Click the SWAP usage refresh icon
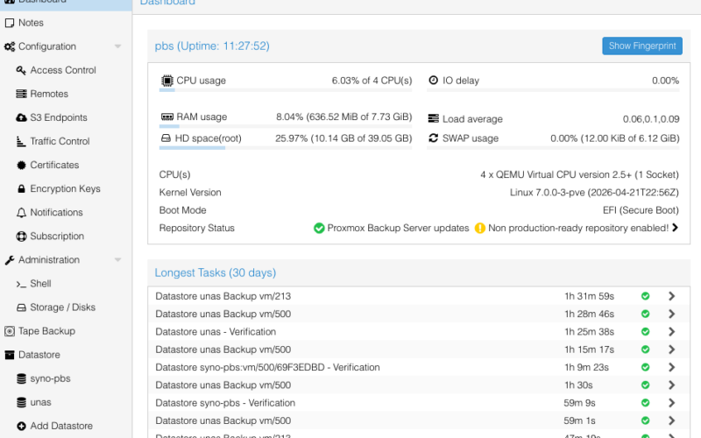 point(433,138)
